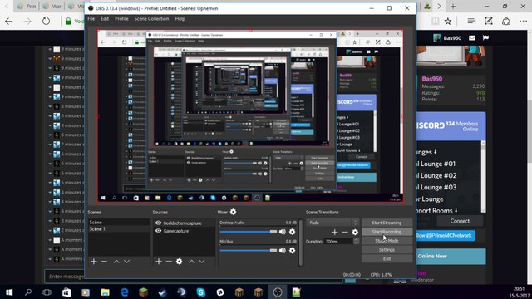Toggle visibility of the Gamecapture source

[158, 231]
